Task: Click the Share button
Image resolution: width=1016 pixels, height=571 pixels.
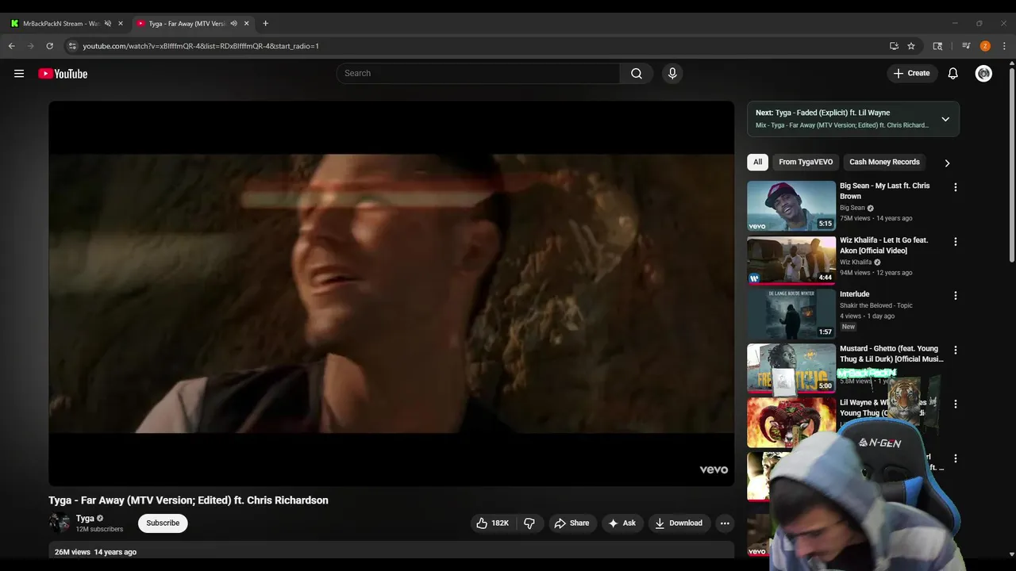Action: pos(571,523)
